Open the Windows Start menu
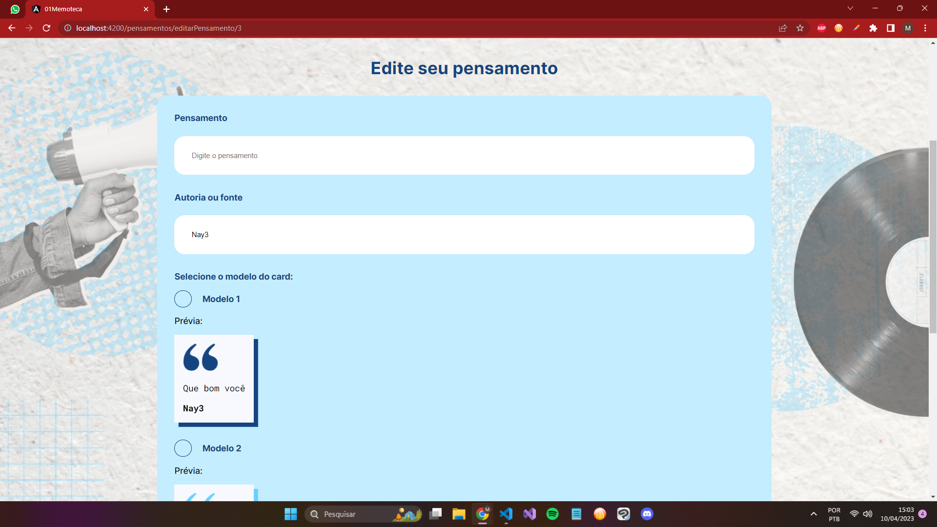Viewport: 937px width, 527px height. pos(291,514)
